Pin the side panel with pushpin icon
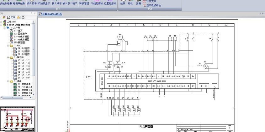Viewport: 265px width, 132px height. 32,13
